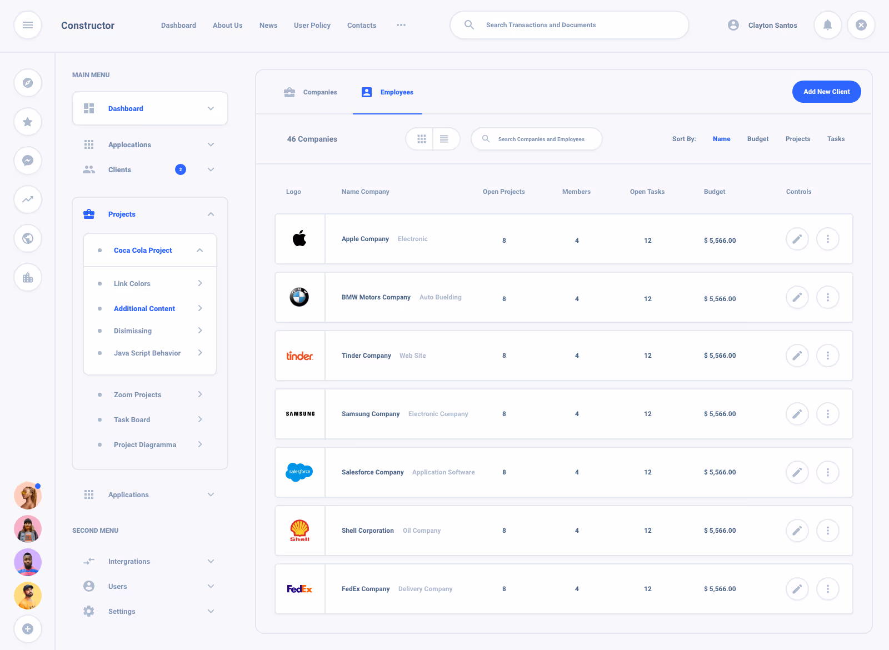This screenshot has height=650, width=889.
Task: Click the analytics trend chart icon
Action: 28,199
